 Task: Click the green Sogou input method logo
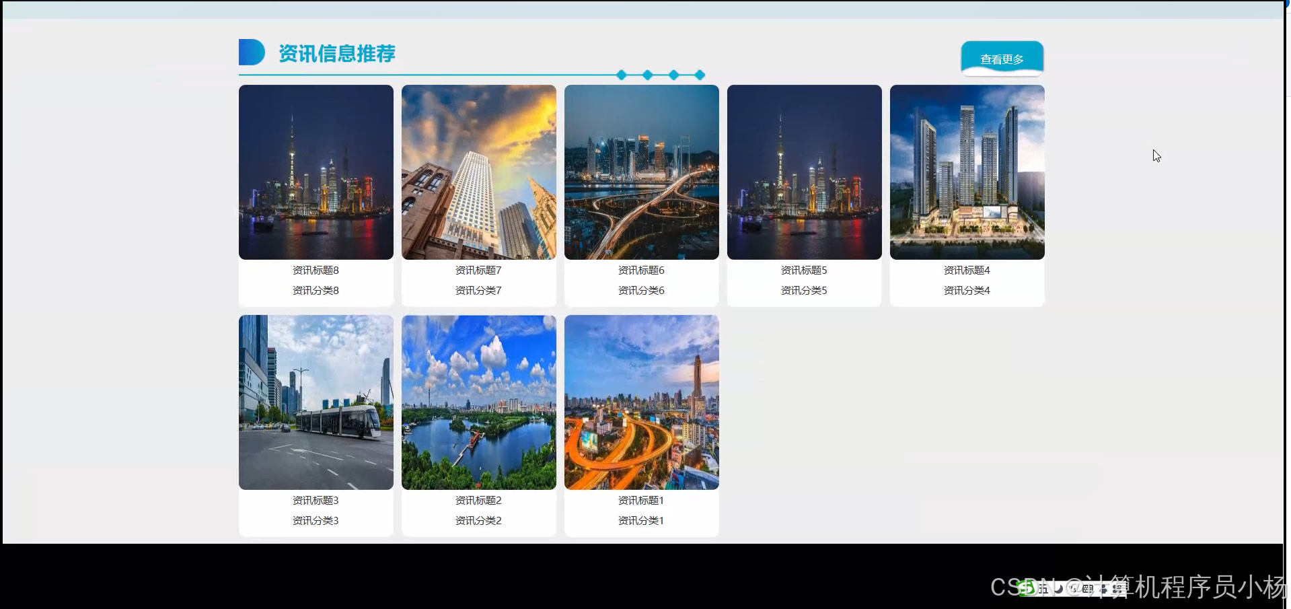tap(1027, 587)
